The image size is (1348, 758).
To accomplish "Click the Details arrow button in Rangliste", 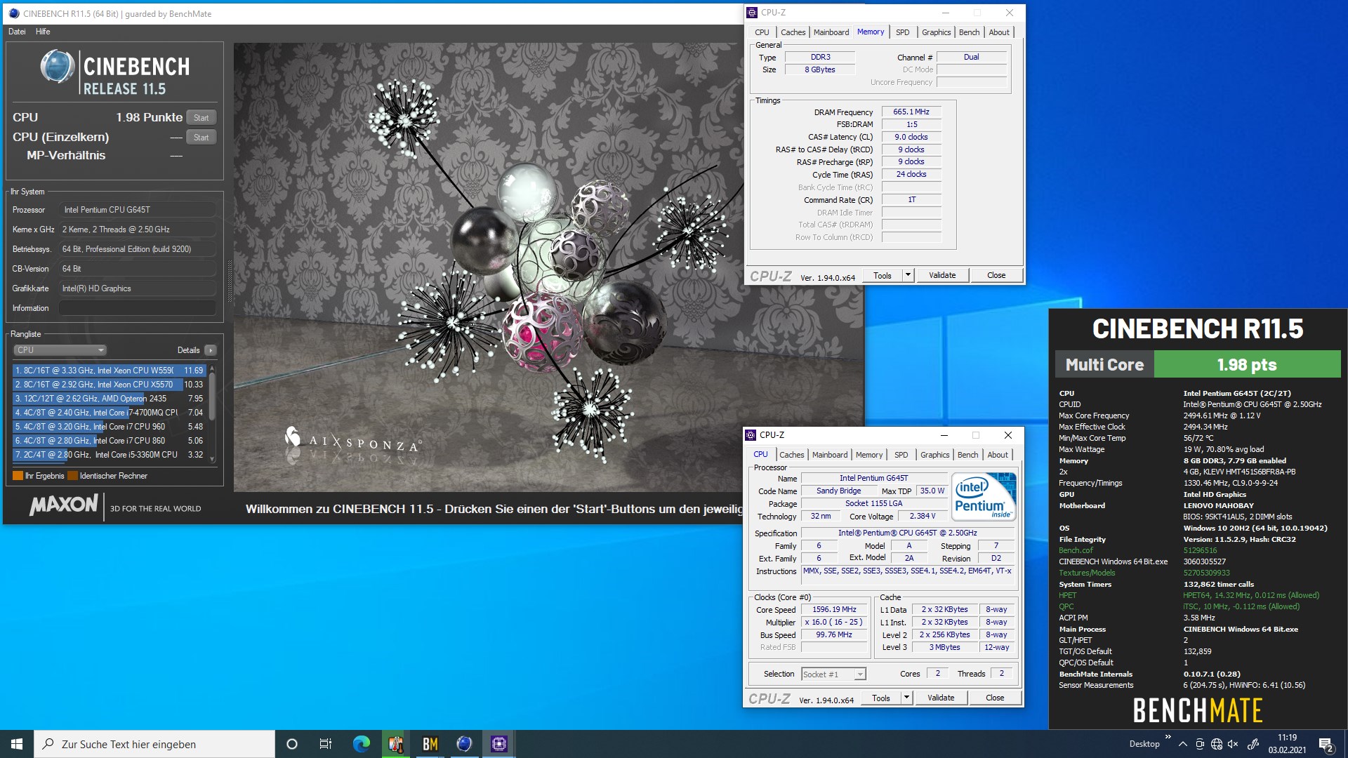I will (210, 350).
